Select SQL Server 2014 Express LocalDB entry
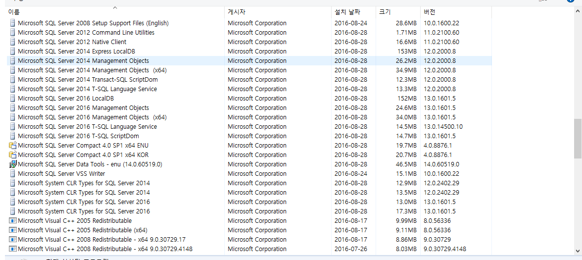The width and height of the screenshot is (582, 260). (76, 52)
